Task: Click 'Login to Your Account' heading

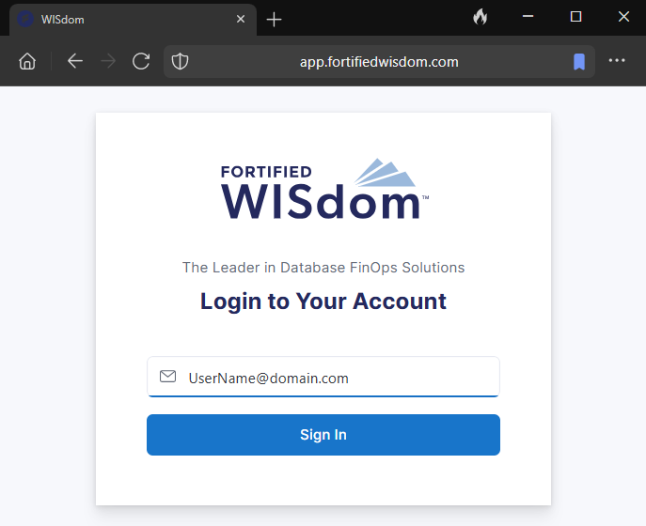Action: click(323, 302)
